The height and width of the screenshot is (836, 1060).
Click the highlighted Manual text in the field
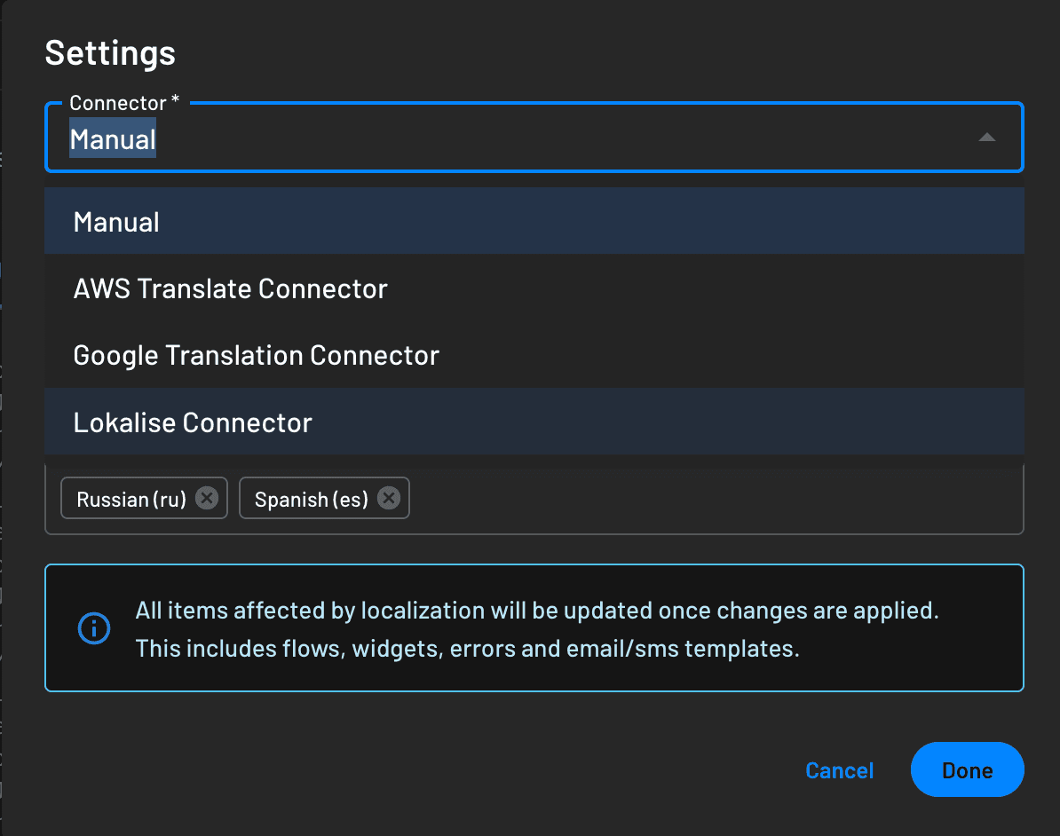(x=112, y=138)
